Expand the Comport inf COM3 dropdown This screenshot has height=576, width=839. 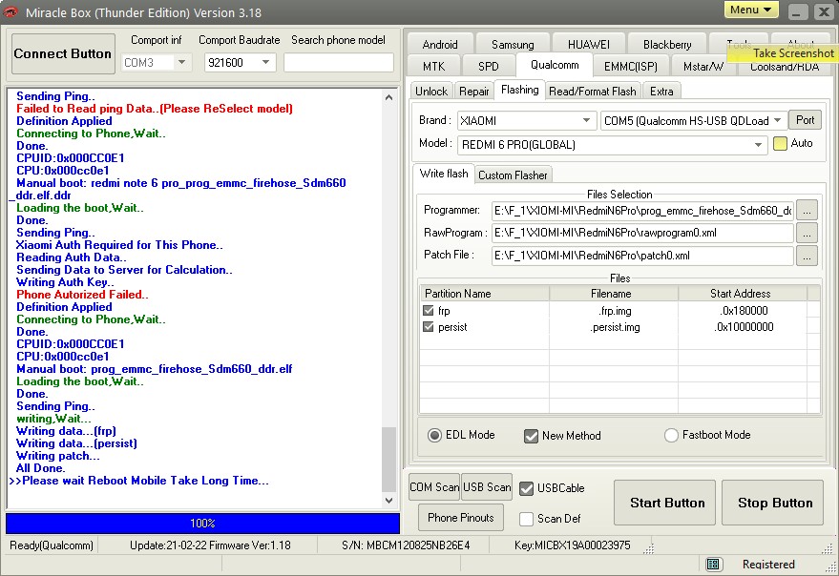pos(182,63)
